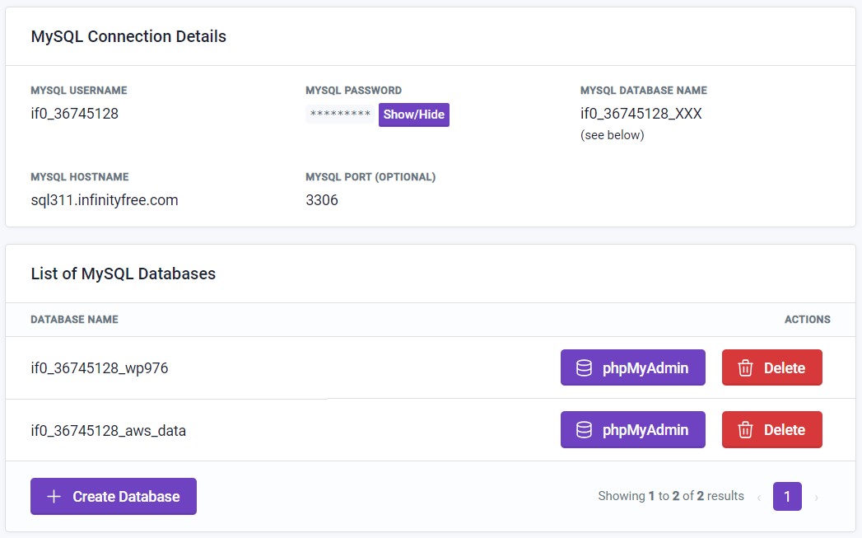862x538 pixels.
Task: Click the next page chevron
Action: click(x=817, y=498)
